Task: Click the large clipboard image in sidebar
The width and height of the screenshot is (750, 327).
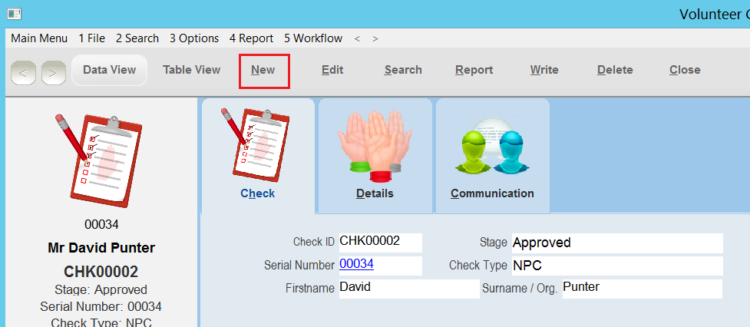Action: click(98, 160)
